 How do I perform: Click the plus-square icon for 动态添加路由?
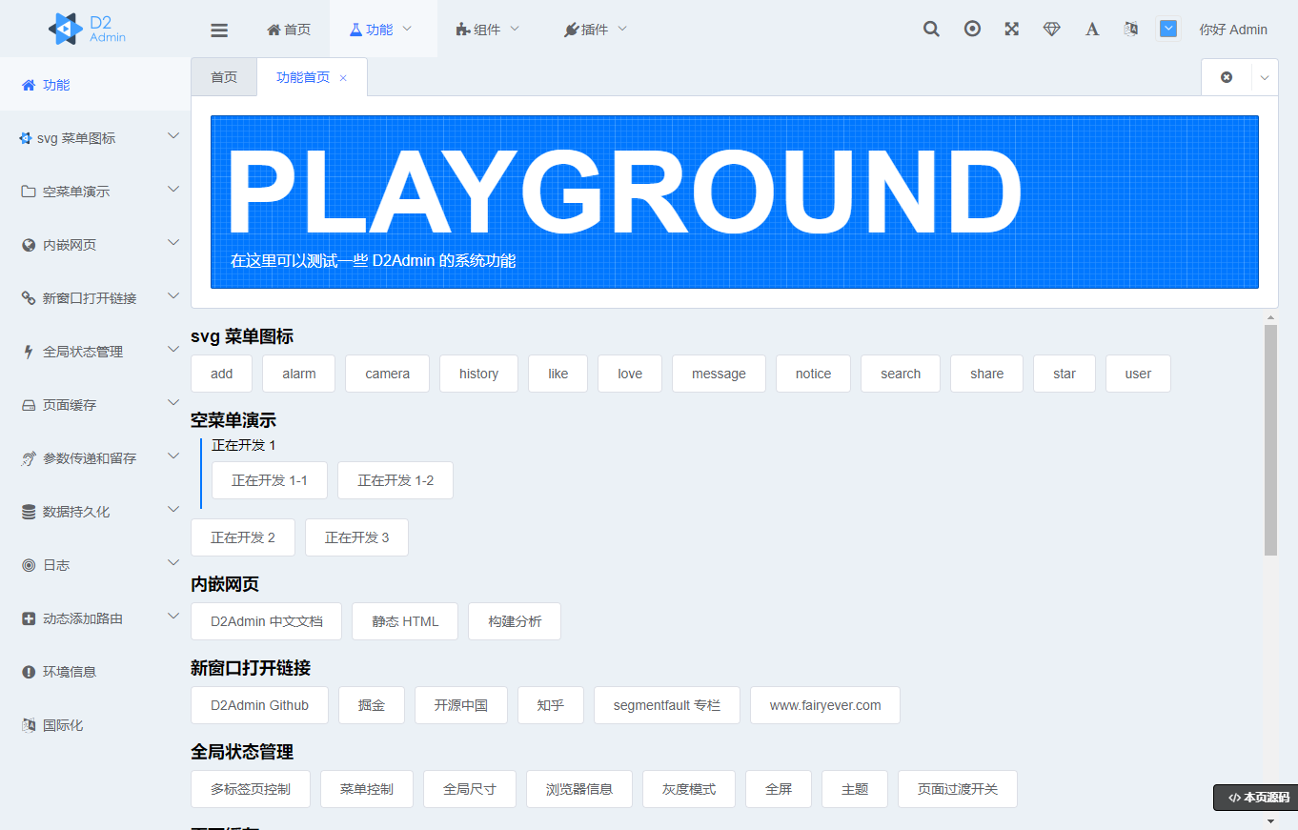(29, 618)
